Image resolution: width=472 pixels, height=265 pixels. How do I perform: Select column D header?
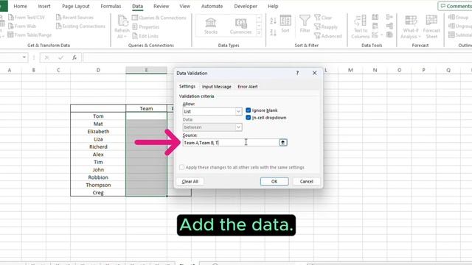pos(98,70)
